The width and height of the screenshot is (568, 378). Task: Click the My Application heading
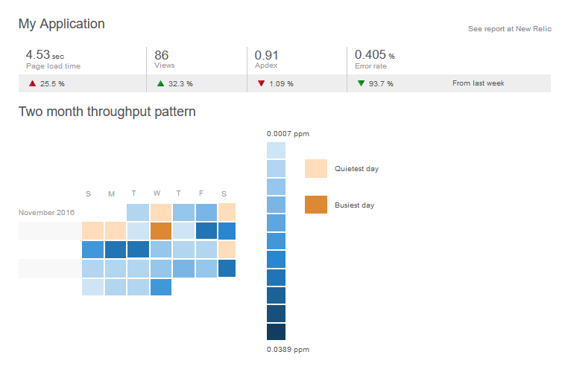[x=62, y=24]
